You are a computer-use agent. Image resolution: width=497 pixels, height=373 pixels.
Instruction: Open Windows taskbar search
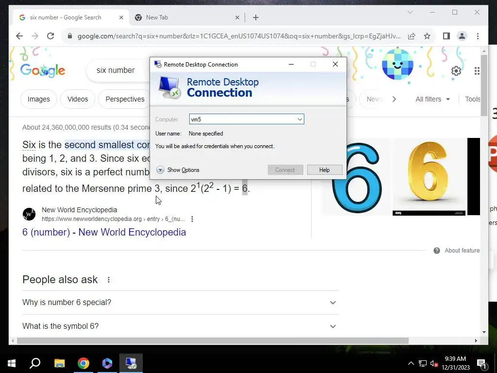(x=35, y=363)
